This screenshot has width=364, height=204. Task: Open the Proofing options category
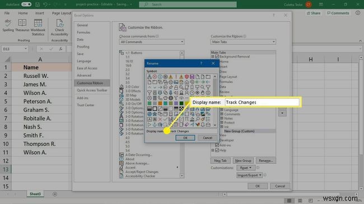pos(83,46)
